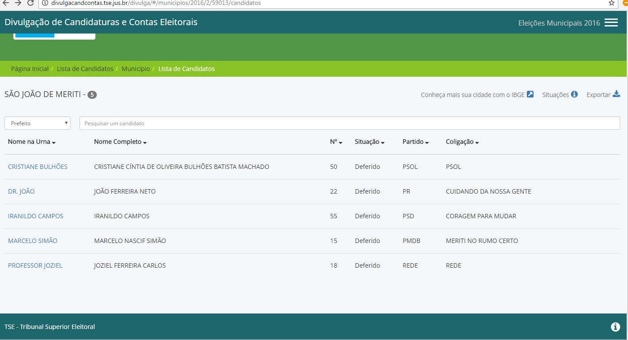Click CUIDANDO DA NOSSA GENTE coalition cell
The image size is (628, 340).
click(x=488, y=191)
